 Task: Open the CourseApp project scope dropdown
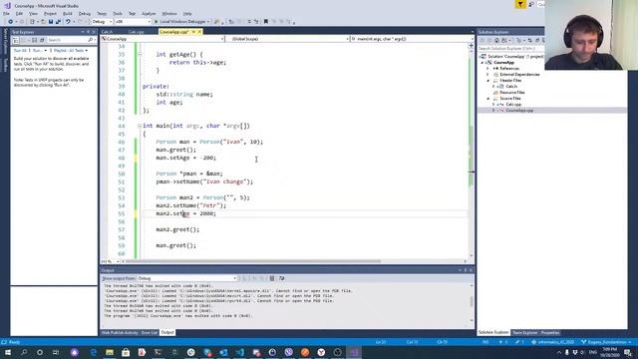click(162, 39)
